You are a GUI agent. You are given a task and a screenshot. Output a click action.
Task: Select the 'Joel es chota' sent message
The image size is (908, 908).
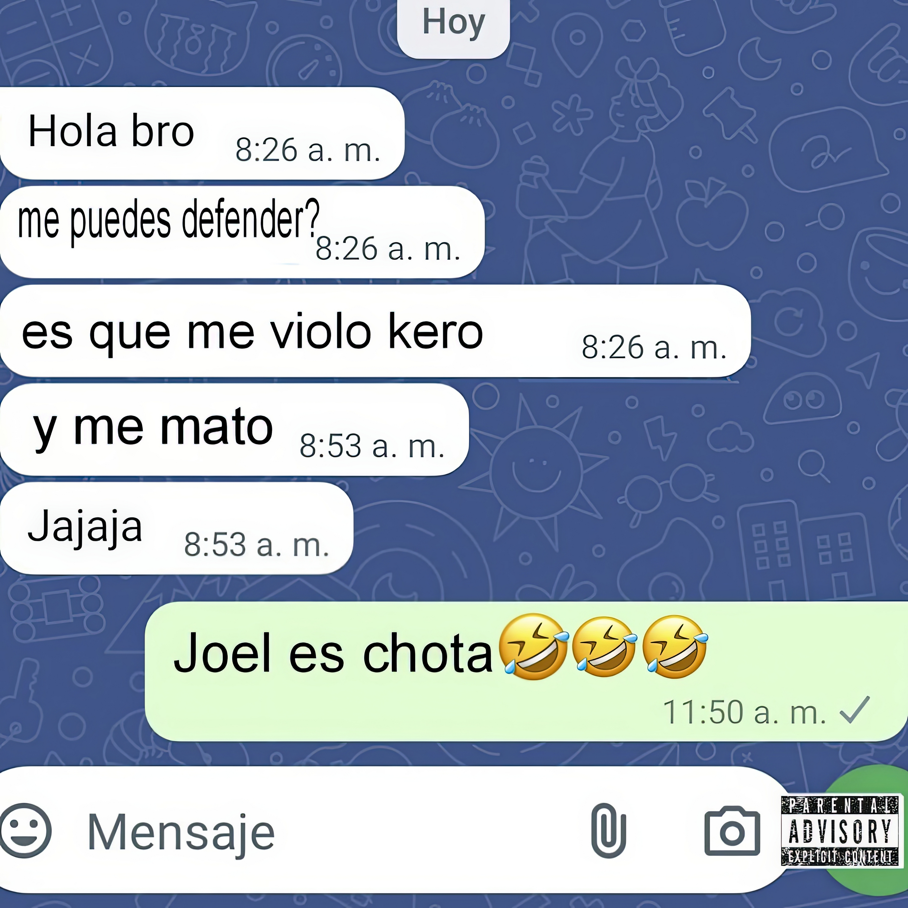526,671
